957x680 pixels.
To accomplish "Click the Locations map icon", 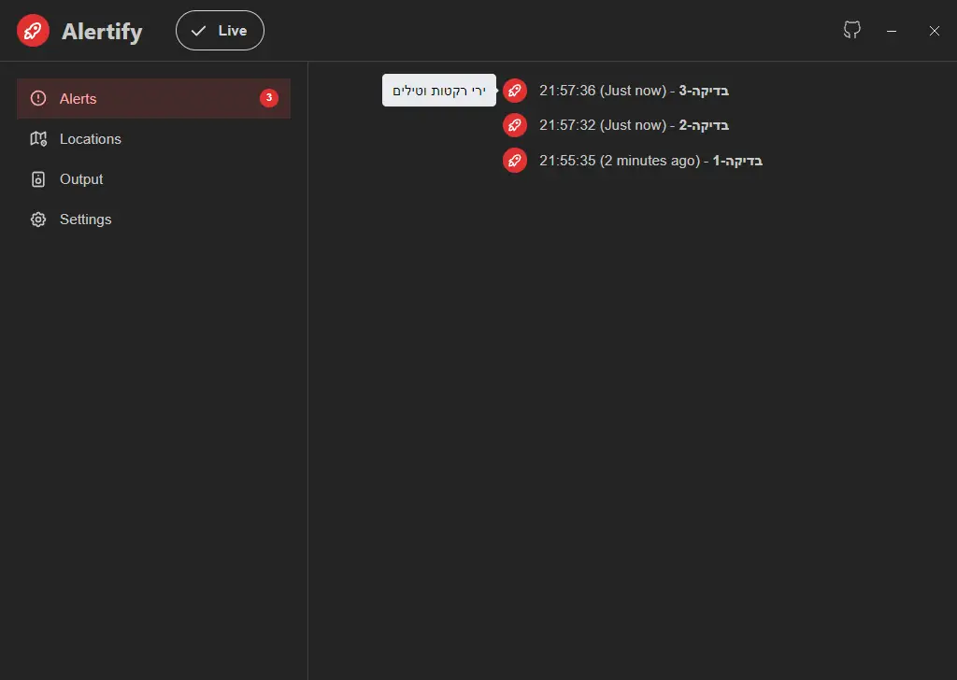I will pos(37,138).
